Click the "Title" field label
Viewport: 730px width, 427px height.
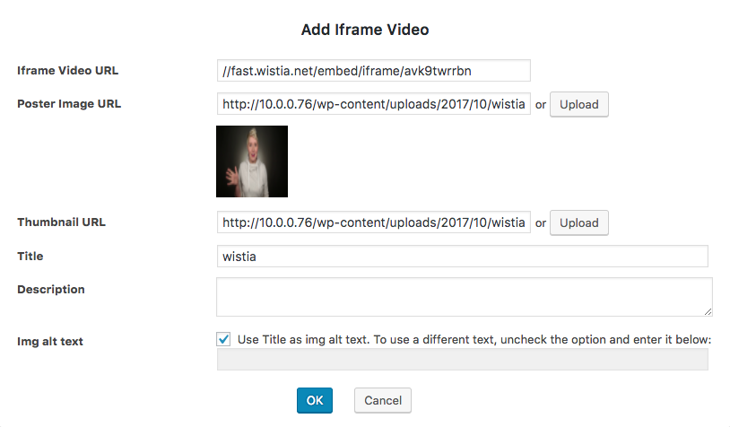click(30, 256)
